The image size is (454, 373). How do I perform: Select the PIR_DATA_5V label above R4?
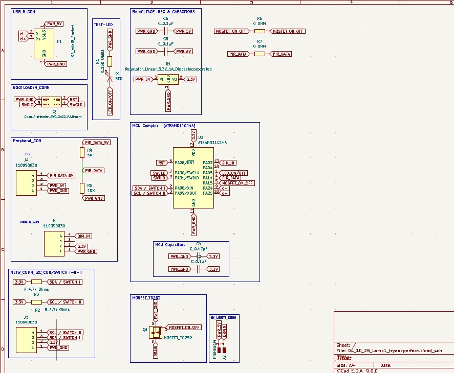coord(96,142)
